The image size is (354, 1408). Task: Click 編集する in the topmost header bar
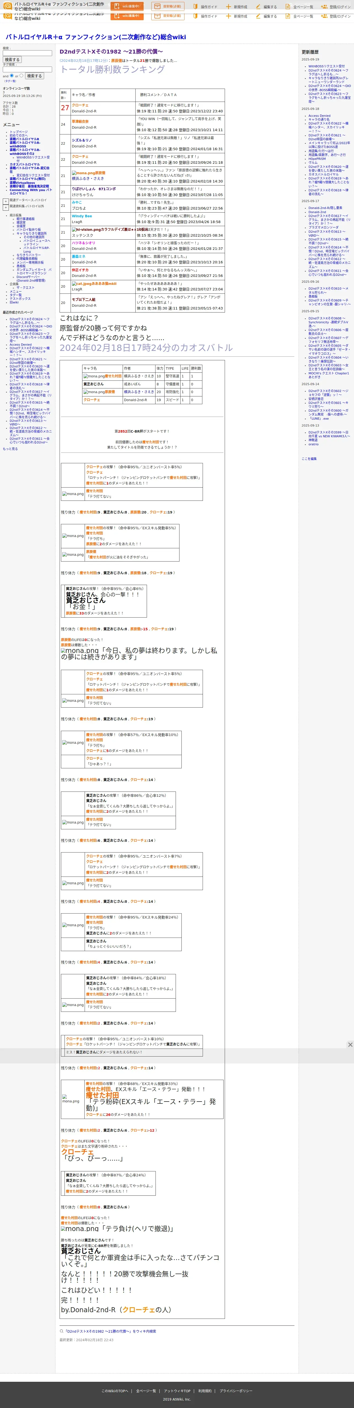coord(266,7)
